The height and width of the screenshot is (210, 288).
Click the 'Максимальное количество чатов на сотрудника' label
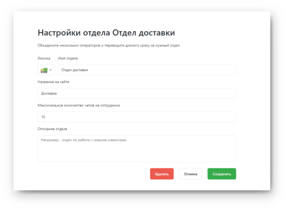coord(79,105)
